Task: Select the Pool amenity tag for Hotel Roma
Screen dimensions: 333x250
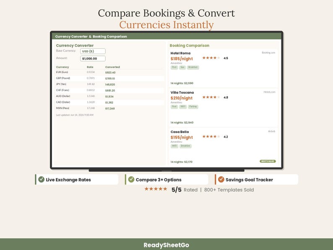Action: 174,68
